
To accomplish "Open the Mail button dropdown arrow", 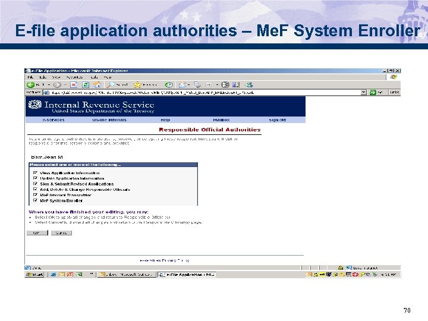I will [x=188, y=85].
